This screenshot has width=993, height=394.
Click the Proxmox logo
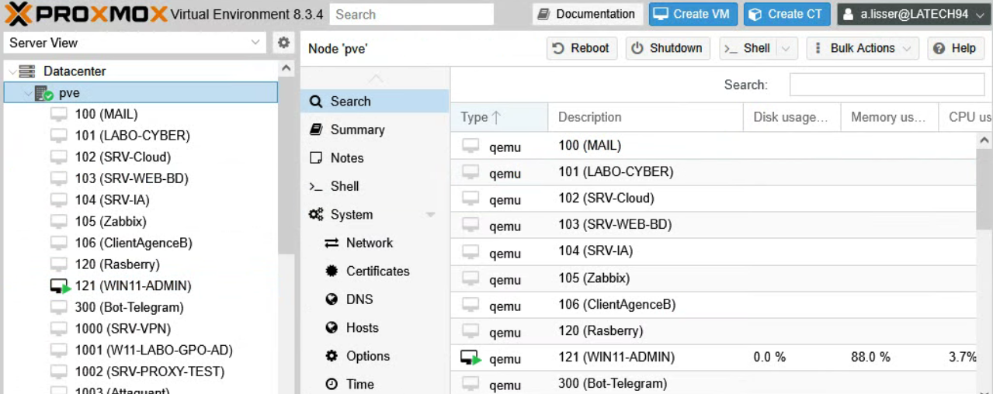click(85, 14)
